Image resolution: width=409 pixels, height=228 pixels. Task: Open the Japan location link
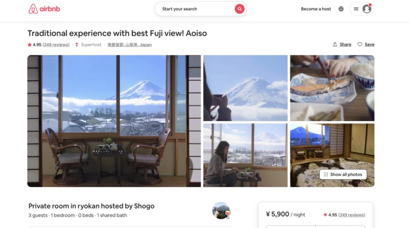[x=130, y=45]
